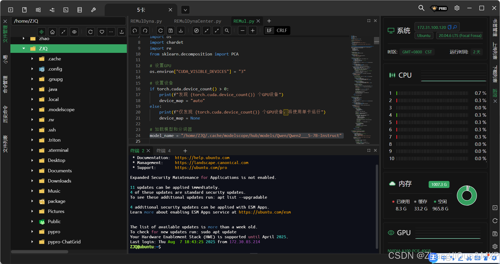Maximize the editor panel

pos(369,21)
